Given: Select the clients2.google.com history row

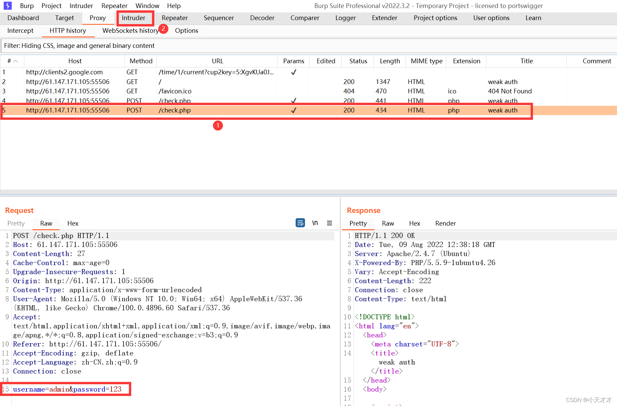Looking at the screenshot, I should coord(308,72).
